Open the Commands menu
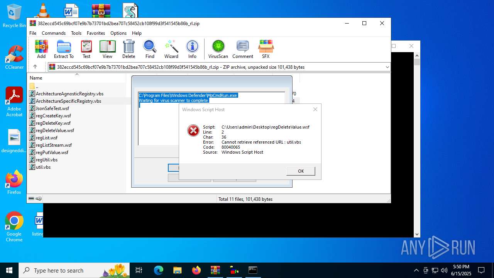Screen dimensions: 494x278 [x=54, y=33]
